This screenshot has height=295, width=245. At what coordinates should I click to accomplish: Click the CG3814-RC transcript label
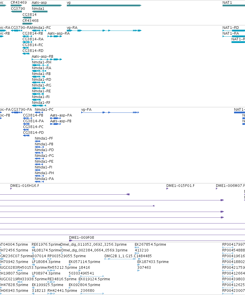[x=33, y=45]
